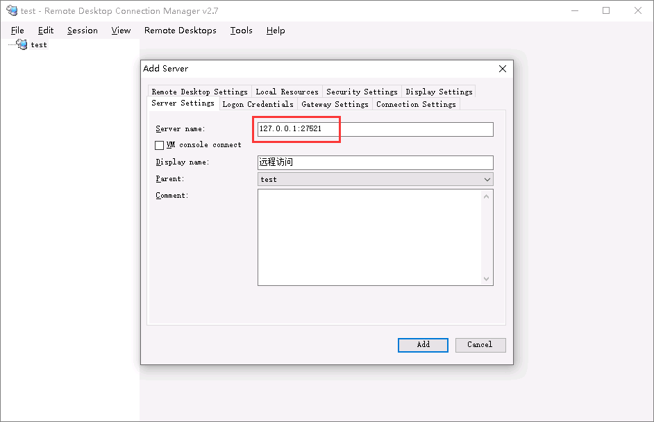Click the test group icon in the tree
This screenshot has width=654, height=422.
click(22, 44)
